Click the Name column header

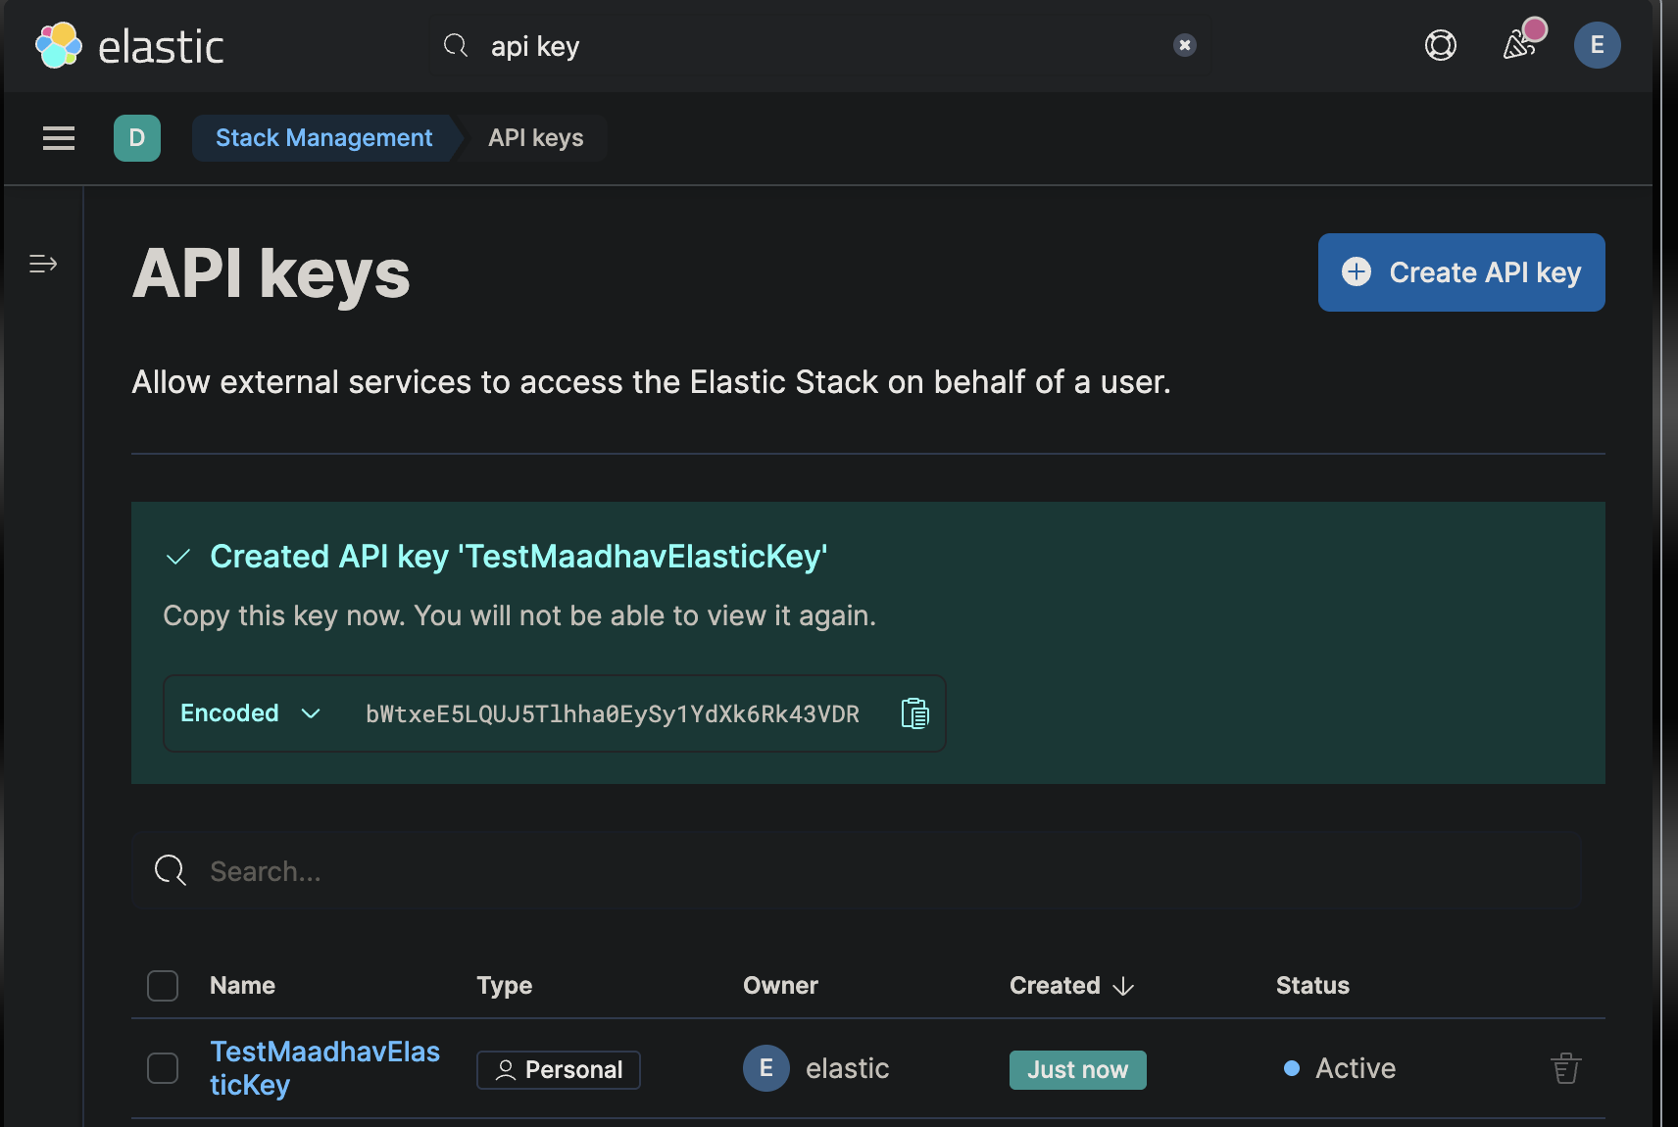(242, 986)
